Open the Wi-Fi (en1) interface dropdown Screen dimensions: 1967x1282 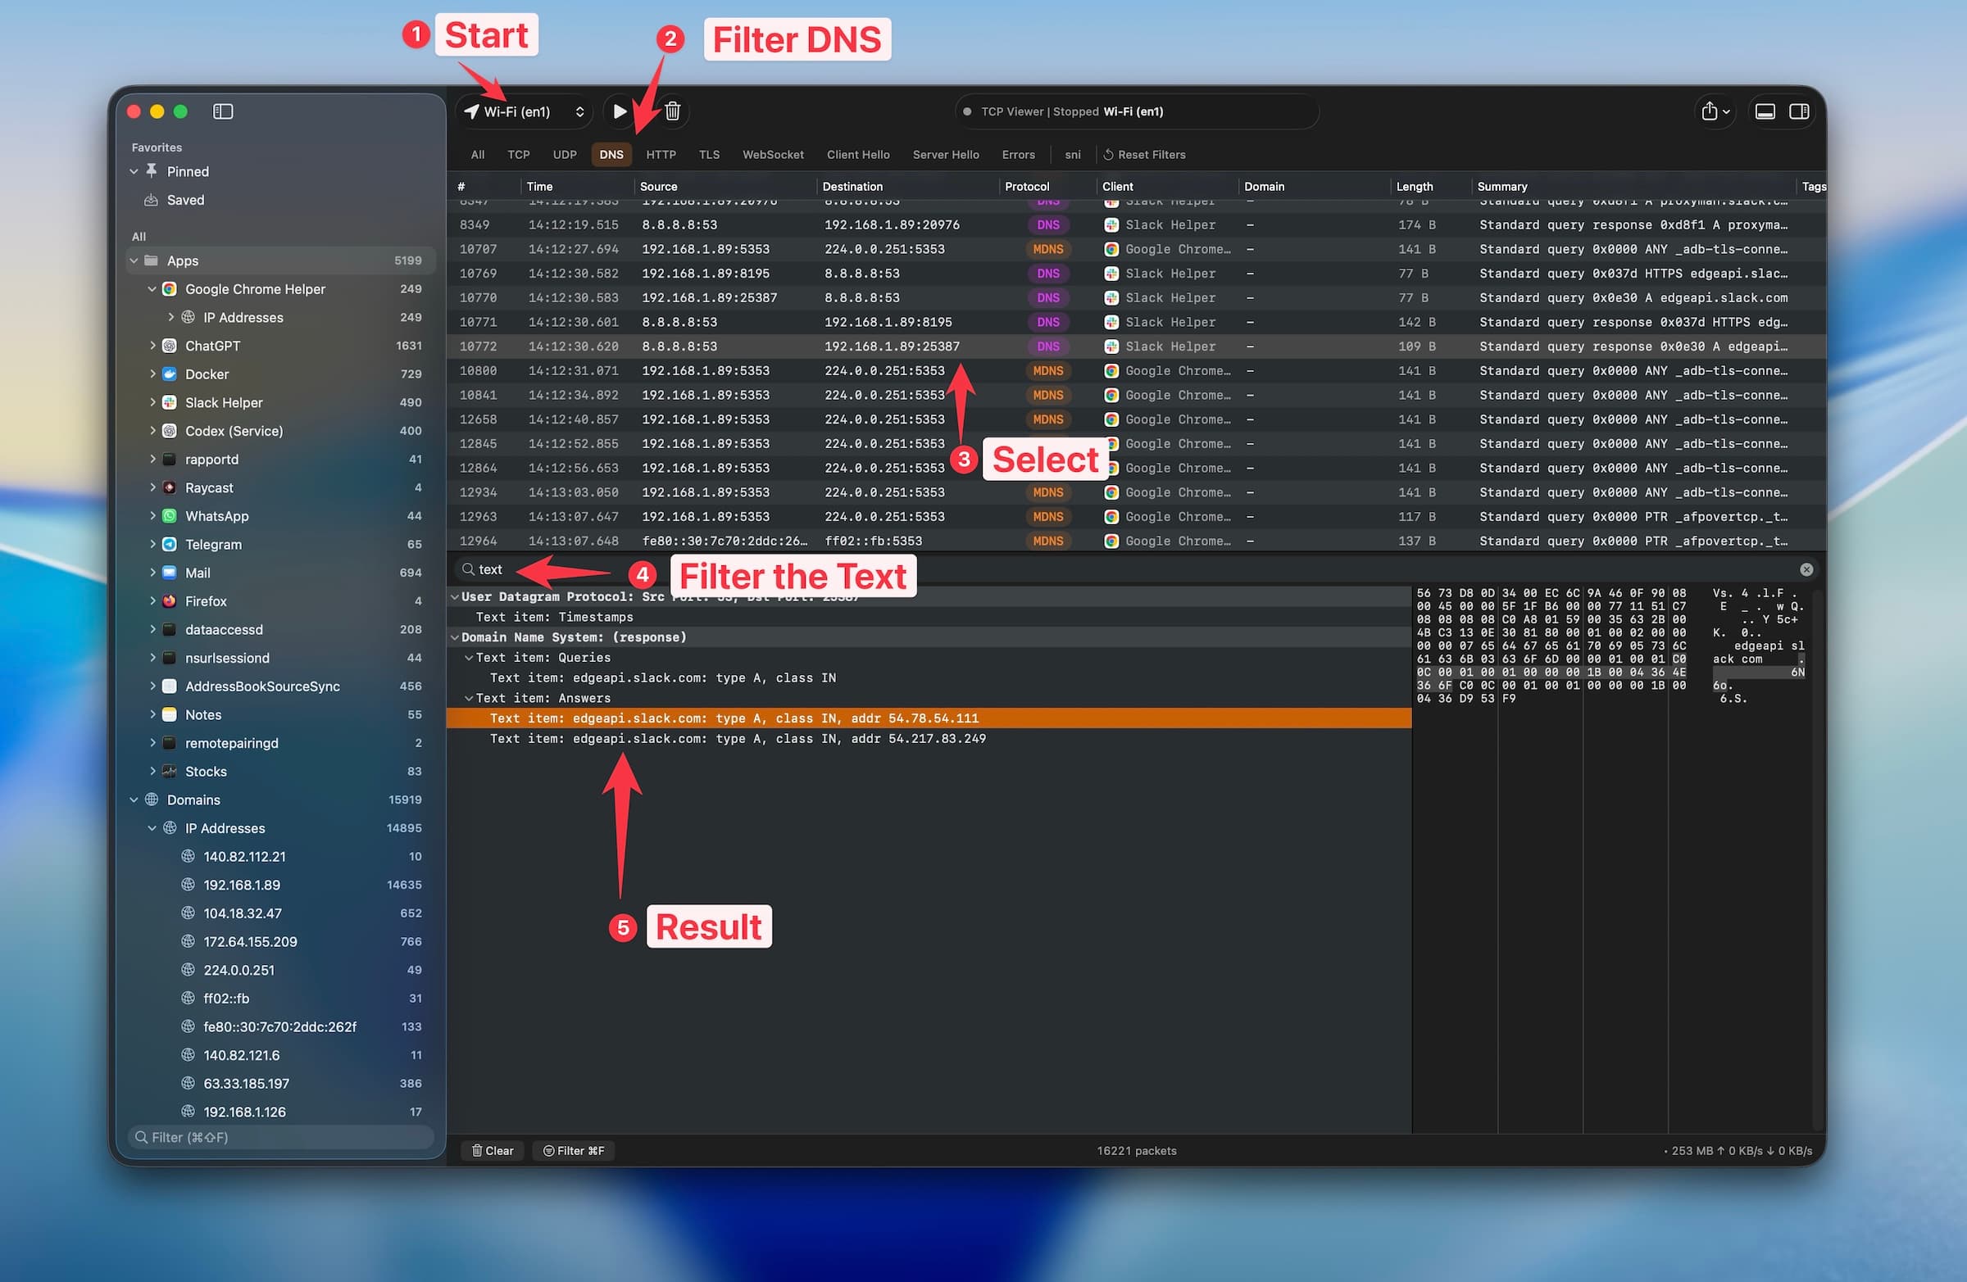coord(525,111)
